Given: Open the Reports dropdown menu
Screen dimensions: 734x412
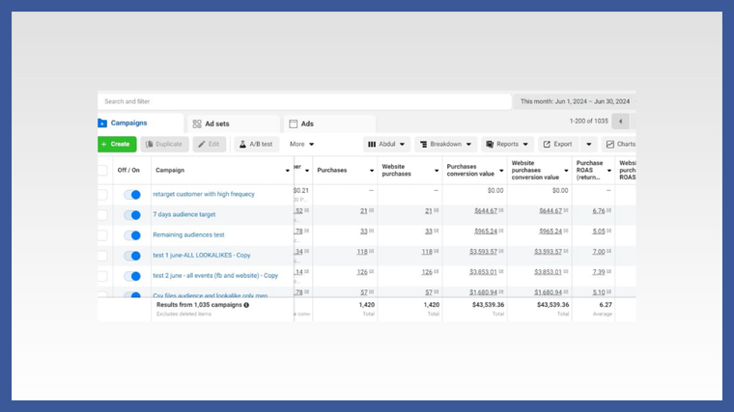Looking at the screenshot, I should pyautogui.click(x=507, y=145).
